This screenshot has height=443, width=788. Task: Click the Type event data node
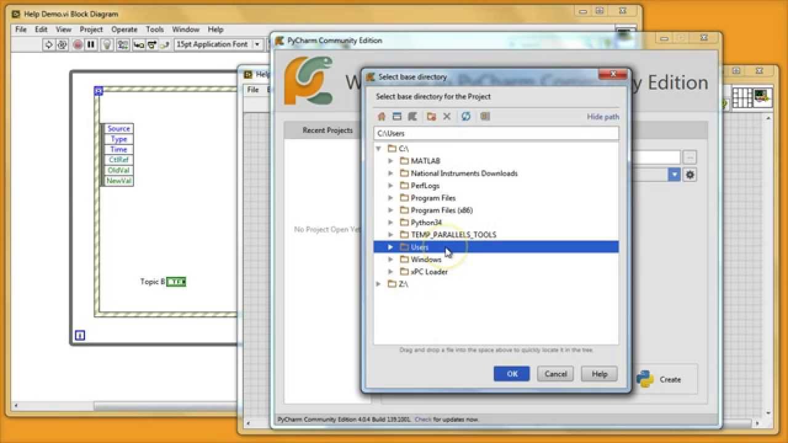[x=118, y=139]
